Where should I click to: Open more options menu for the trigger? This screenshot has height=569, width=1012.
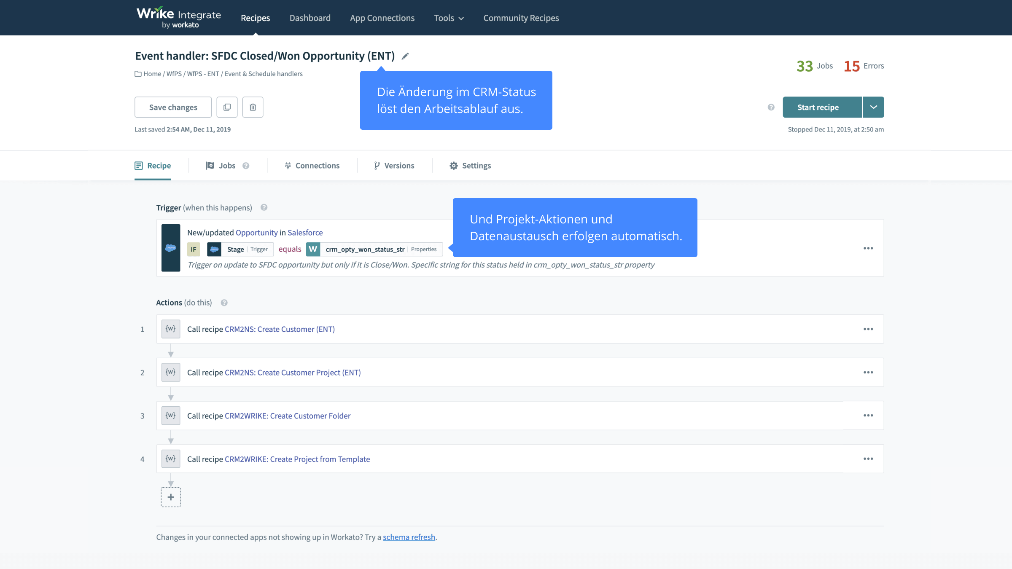coord(868,248)
